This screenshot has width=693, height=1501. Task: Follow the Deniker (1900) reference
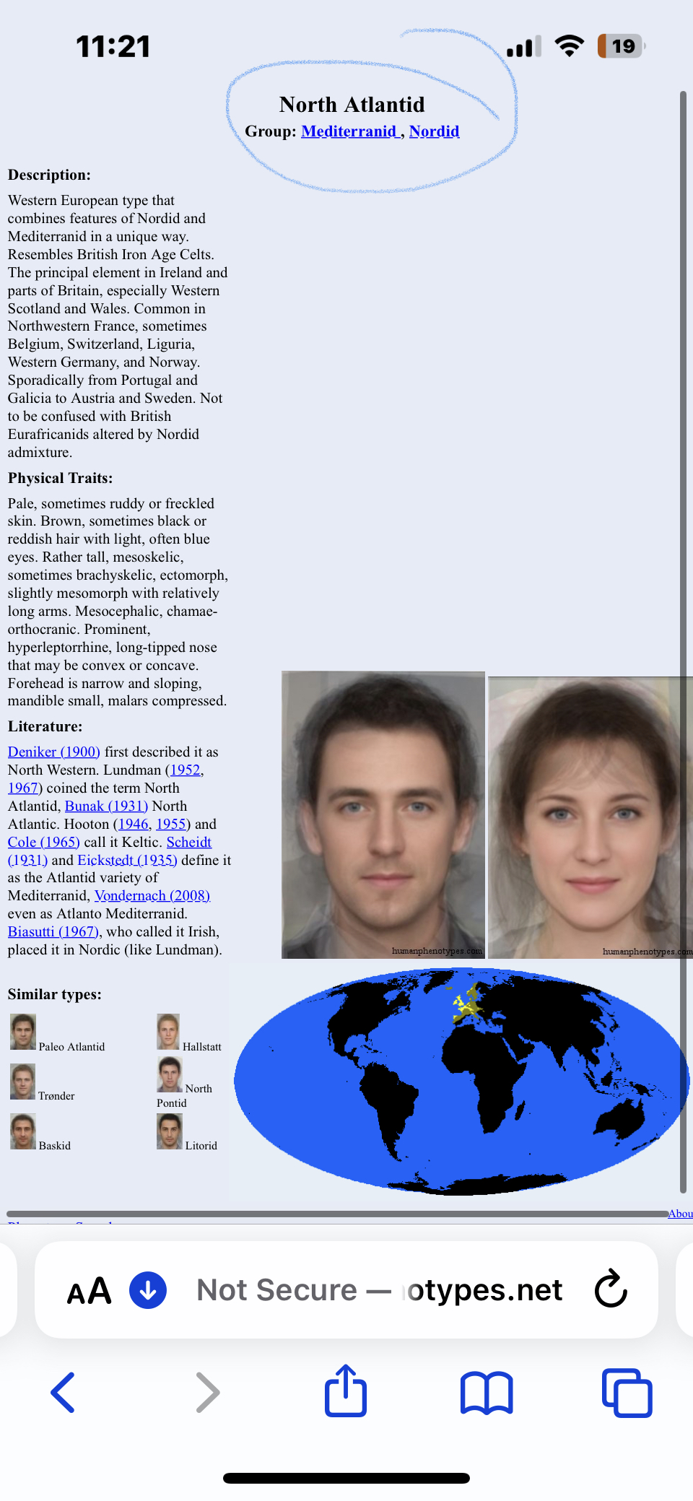point(54,752)
